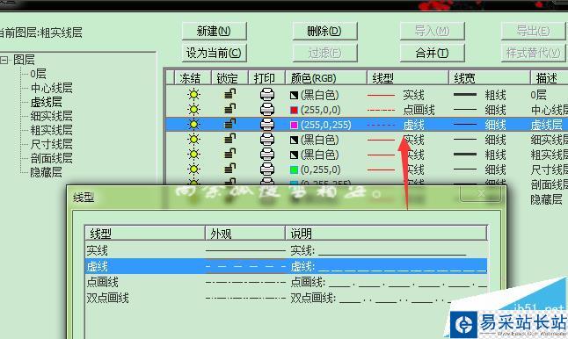Viewport: 568px width, 339px height.
Task: Select 粗实线层 in layer tree
Action: coord(52,130)
